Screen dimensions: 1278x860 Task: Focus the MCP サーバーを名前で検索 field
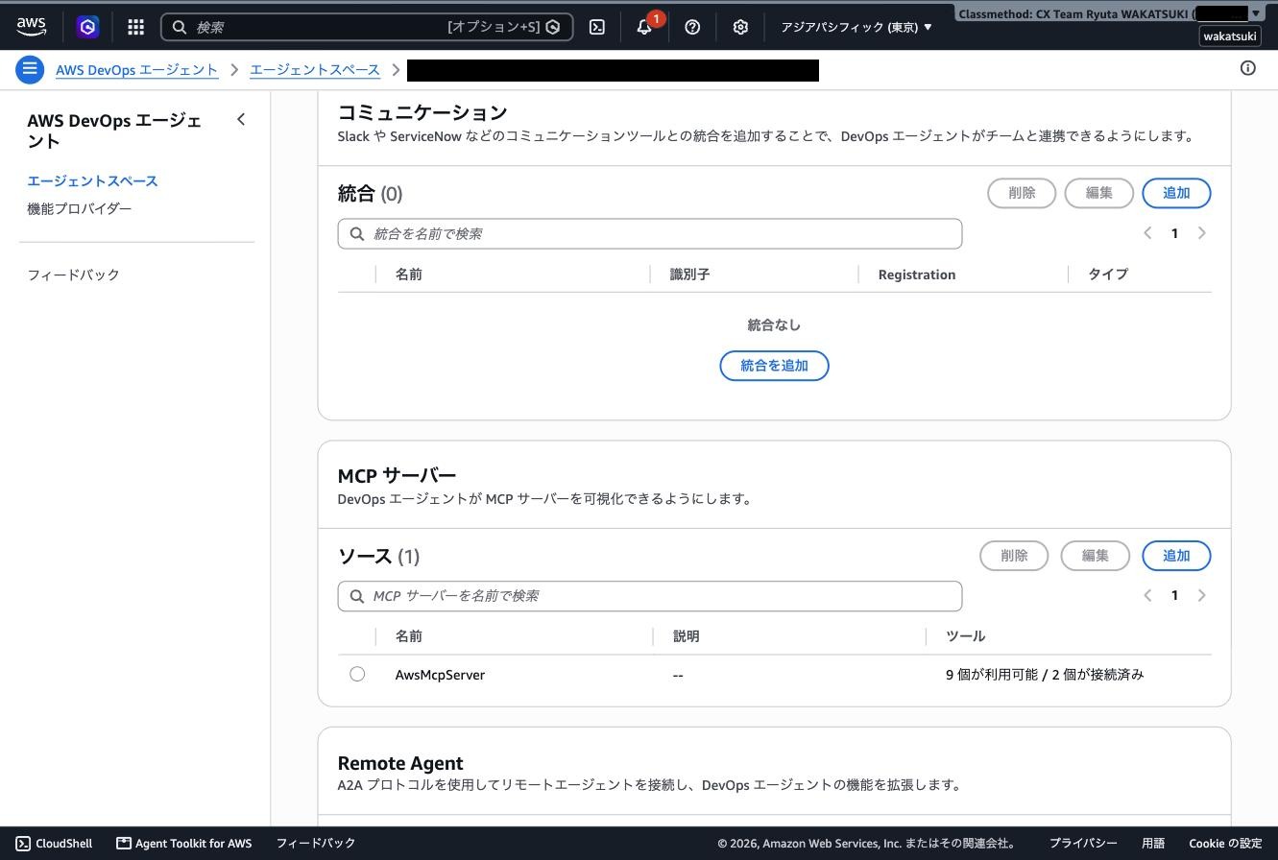click(650, 596)
